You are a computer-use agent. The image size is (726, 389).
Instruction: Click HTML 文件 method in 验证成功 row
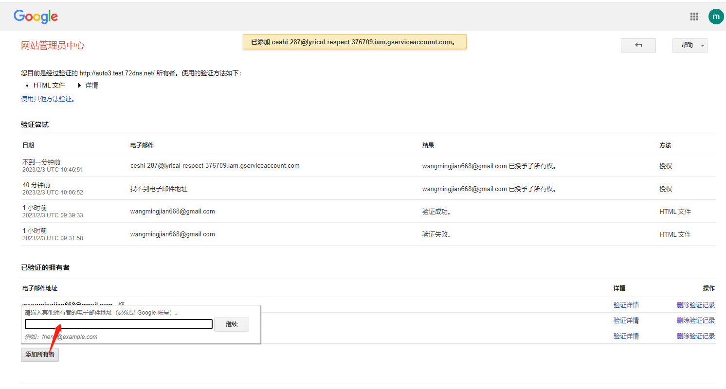675,212
